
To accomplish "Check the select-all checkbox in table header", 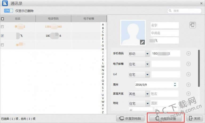I will pos(2,19).
